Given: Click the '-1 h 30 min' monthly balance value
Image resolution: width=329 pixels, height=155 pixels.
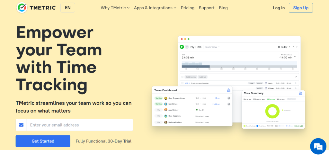Looking at the screenshot, I should point(286,57).
